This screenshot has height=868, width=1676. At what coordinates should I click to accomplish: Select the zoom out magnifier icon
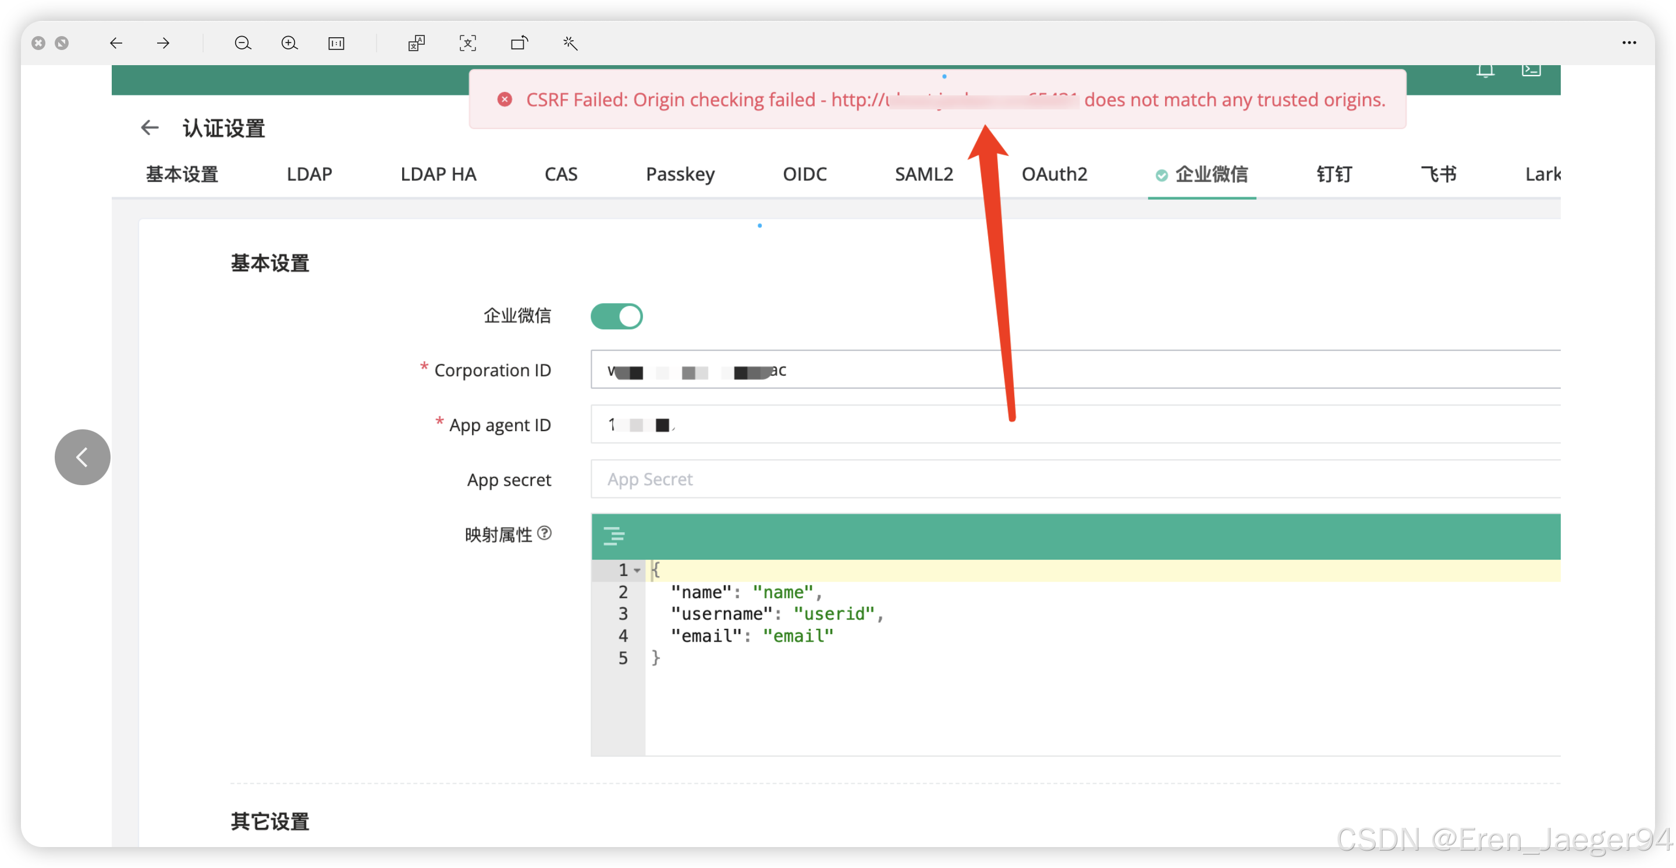point(243,43)
